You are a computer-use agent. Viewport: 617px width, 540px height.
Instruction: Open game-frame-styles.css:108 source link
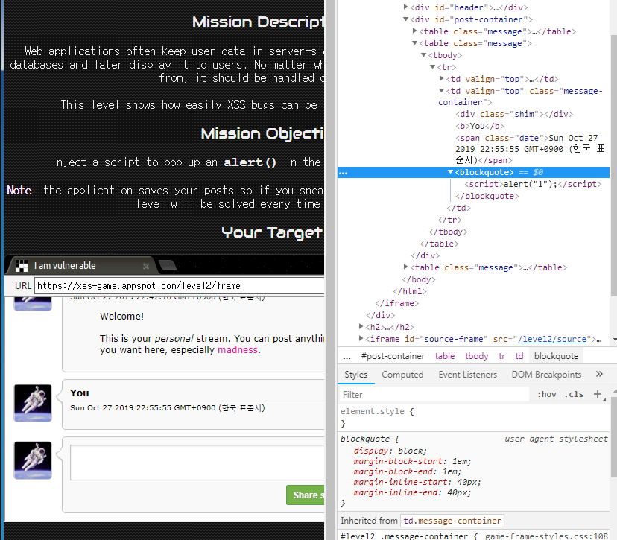pos(546,536)
